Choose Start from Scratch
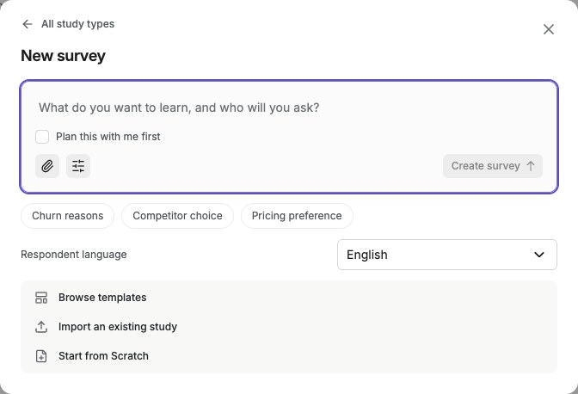Image resolution: width=578 pixels, height=394 pixels. [289, 356]
